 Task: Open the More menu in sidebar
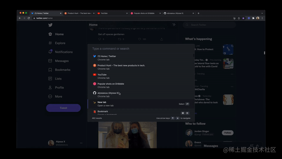click(x=55, y=96)
